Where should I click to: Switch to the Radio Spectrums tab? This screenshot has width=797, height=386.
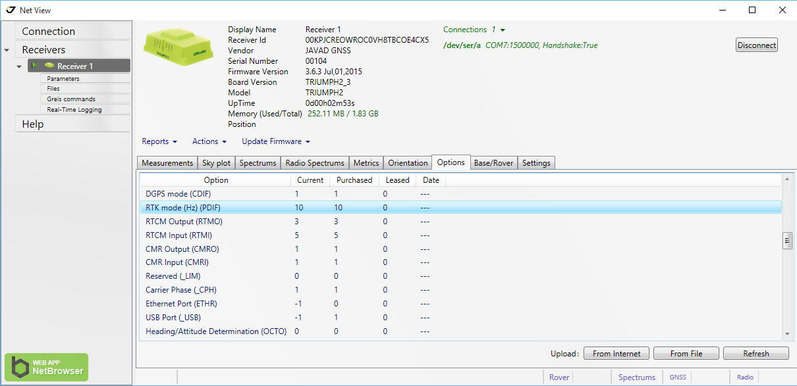(x=314, y=162)
